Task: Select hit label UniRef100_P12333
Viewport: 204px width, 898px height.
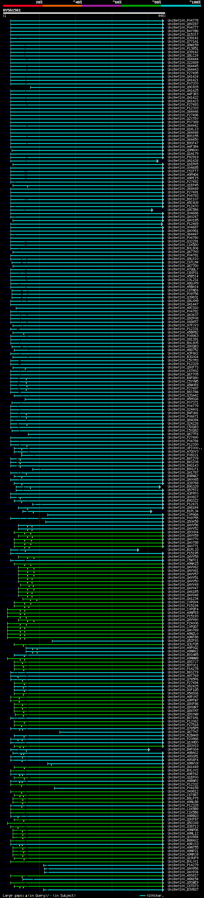Action: coord(183,108)
